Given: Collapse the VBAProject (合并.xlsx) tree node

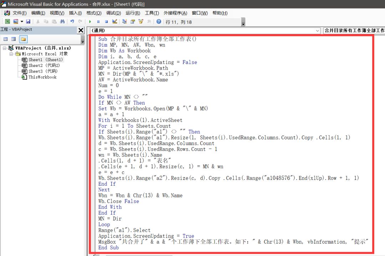Looking at the screenshot, I should tap(4, 48).
